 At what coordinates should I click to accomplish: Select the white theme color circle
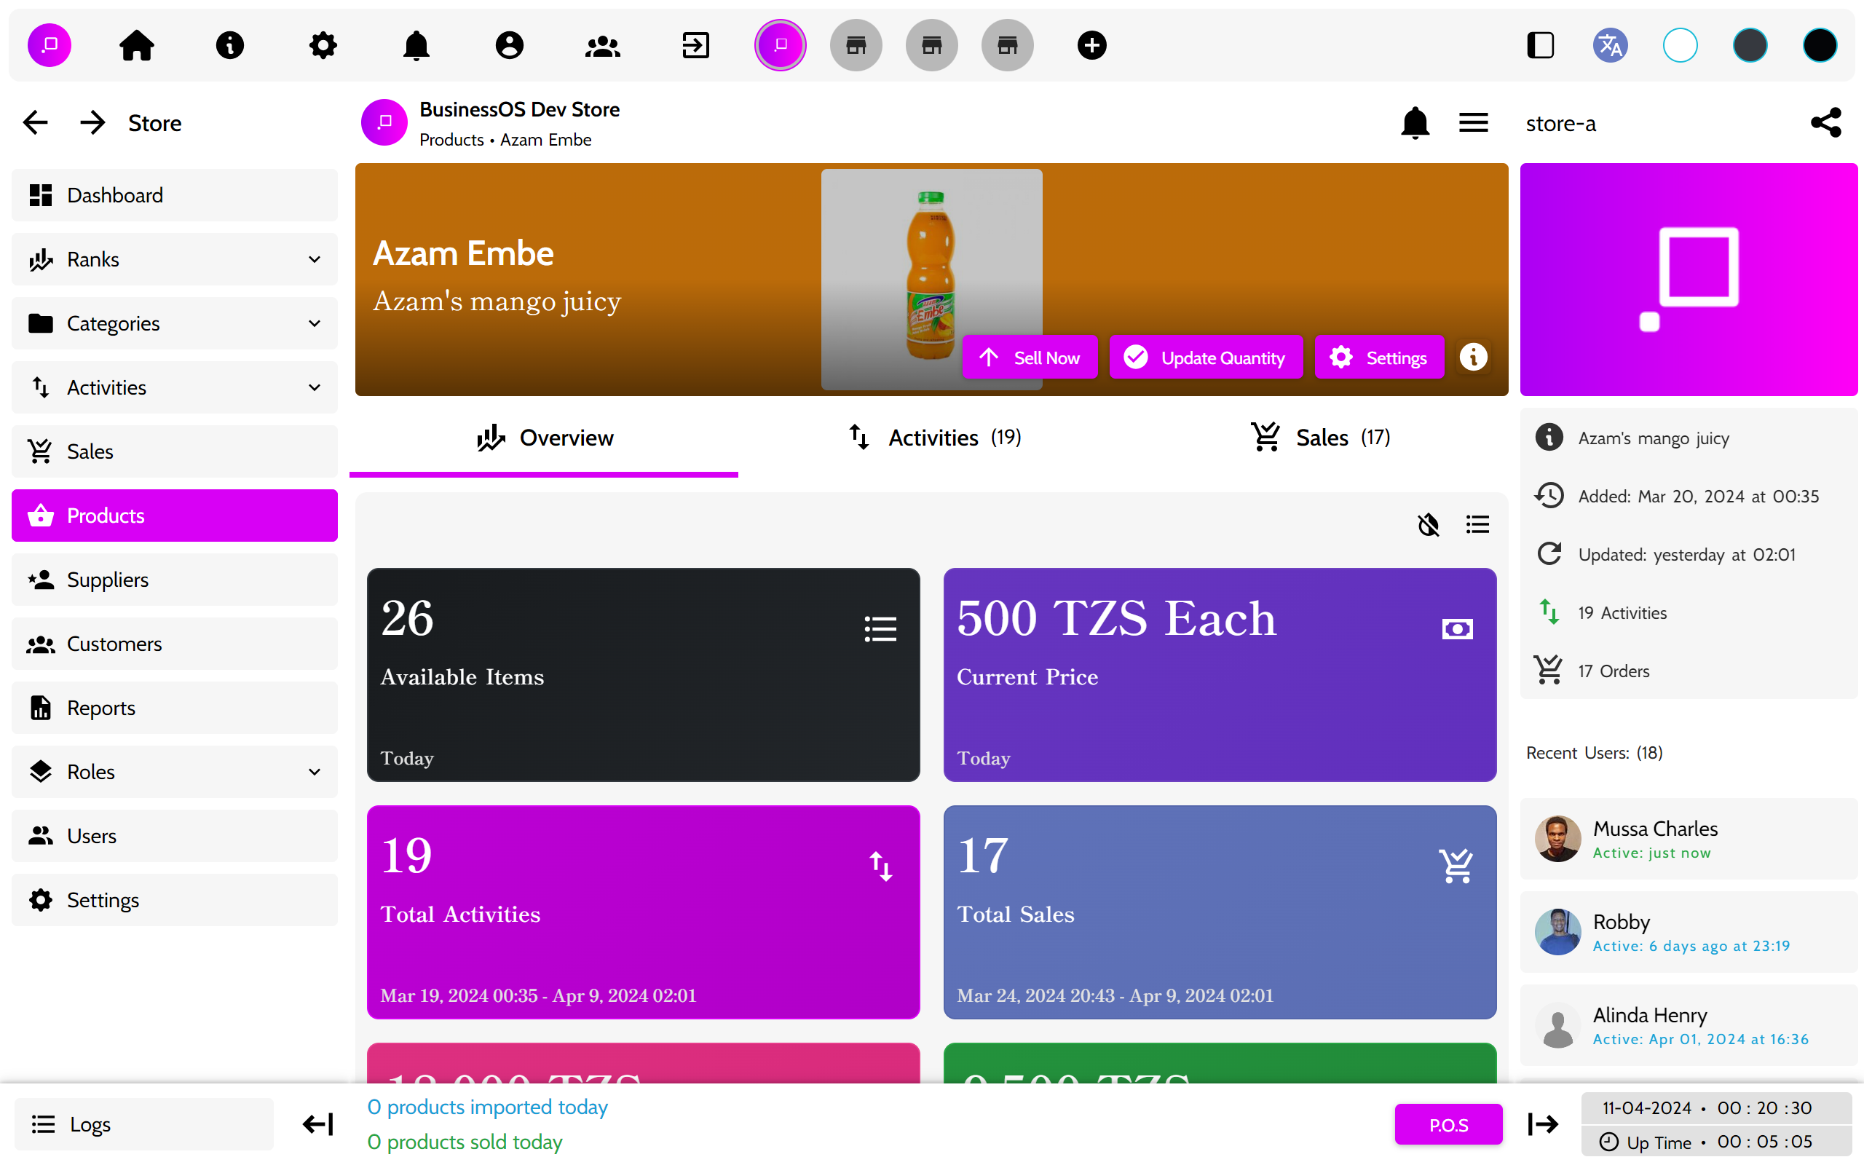pos(1680,45)
